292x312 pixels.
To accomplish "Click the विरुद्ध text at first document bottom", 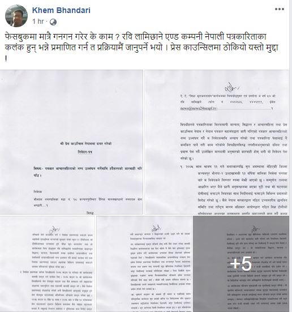I will (x=90, y=213).
